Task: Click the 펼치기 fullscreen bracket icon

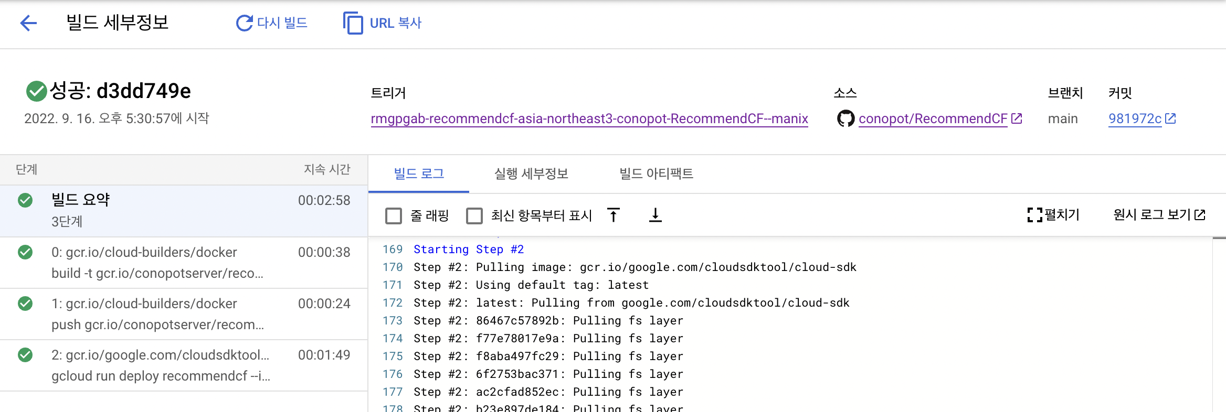Action: click(1034, 215)
